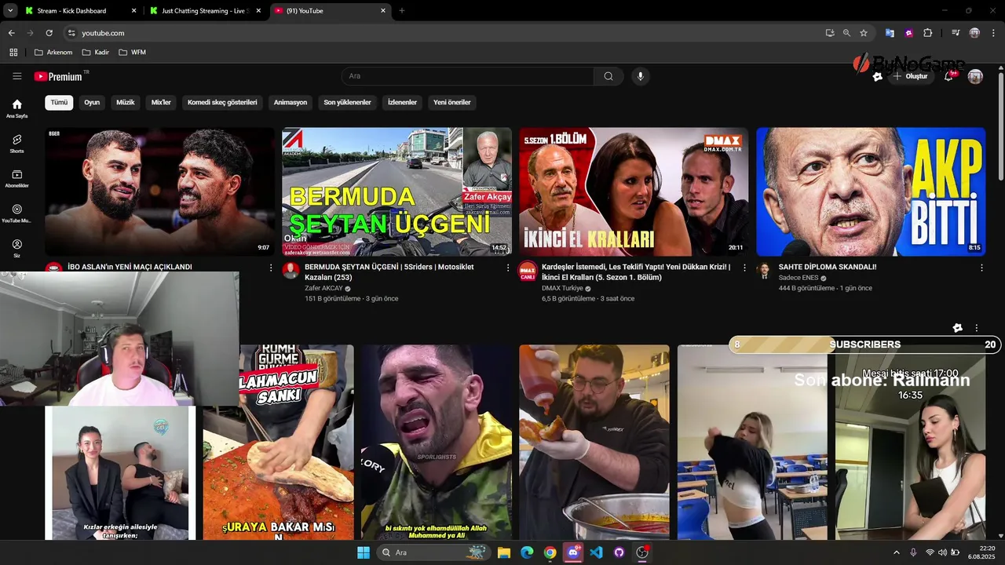This screenshot has height=565, width=1005.
Task: Click the Zafer AKCAY channel avatar
Action: coord(291,271)
